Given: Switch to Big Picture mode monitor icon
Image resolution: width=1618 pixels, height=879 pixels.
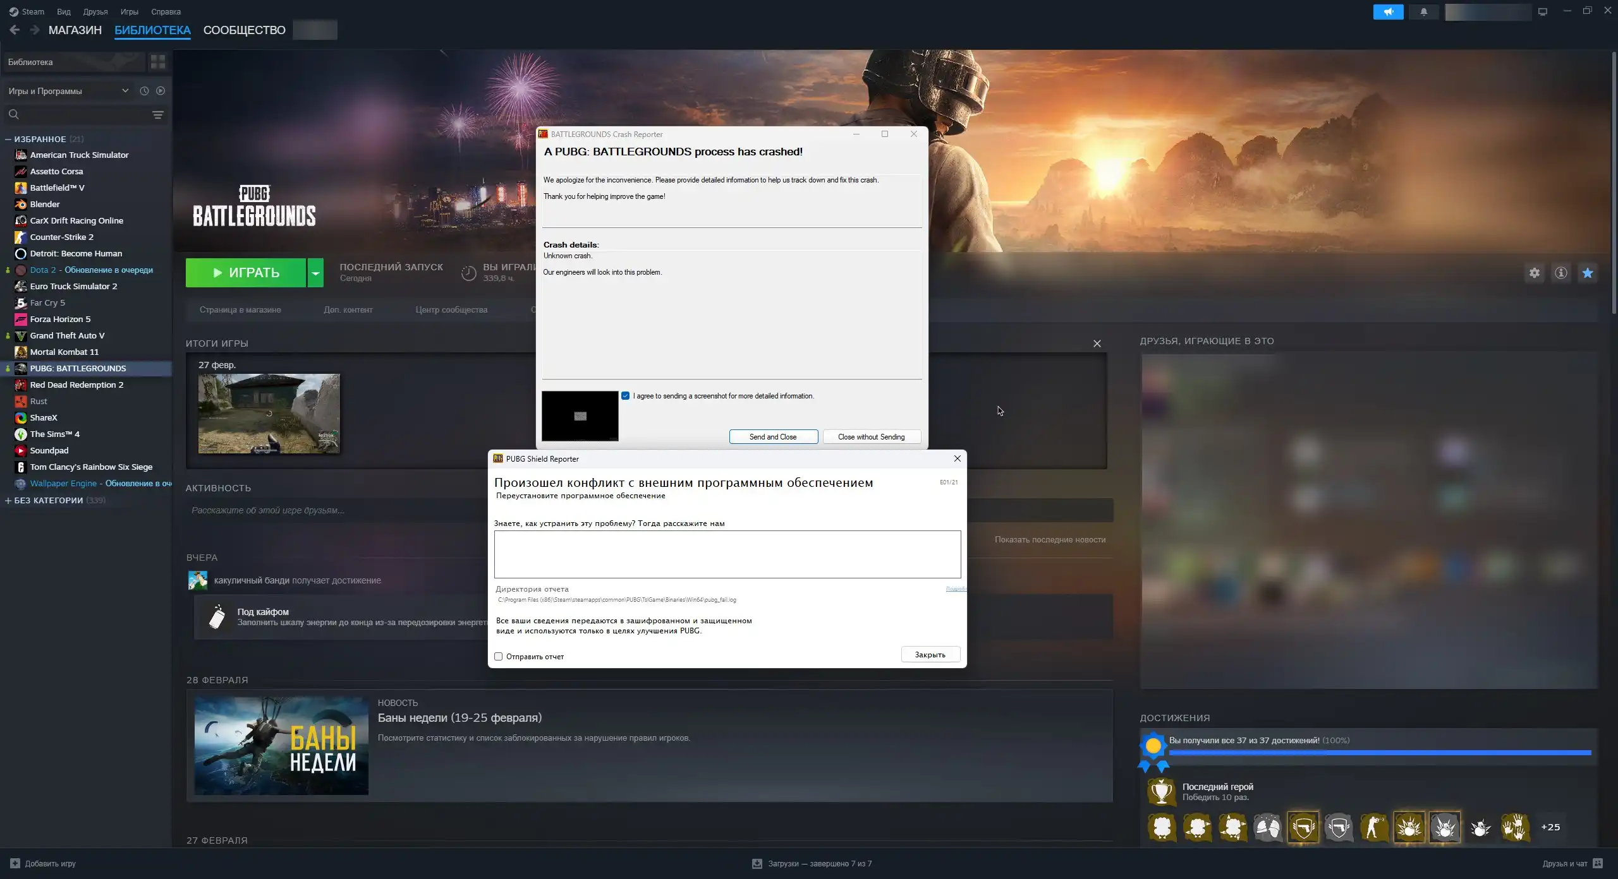Looking at the screenshot, I should point(1542,11).
